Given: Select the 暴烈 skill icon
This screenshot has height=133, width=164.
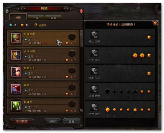Looking at the screenshot, I should pyautogui.click(x=16, y=89).
